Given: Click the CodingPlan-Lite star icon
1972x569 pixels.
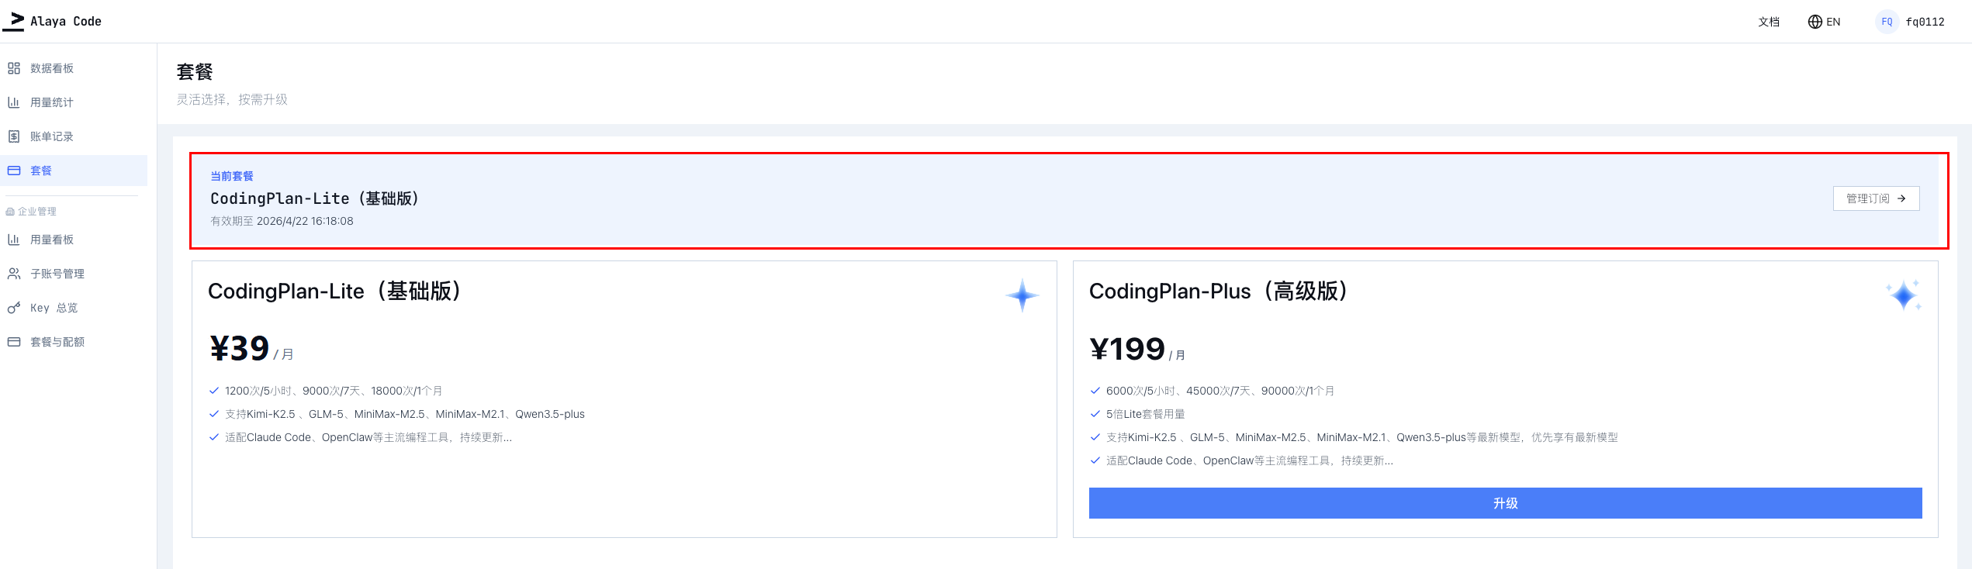Looking at the screenshot, I should coord(1022,295).
